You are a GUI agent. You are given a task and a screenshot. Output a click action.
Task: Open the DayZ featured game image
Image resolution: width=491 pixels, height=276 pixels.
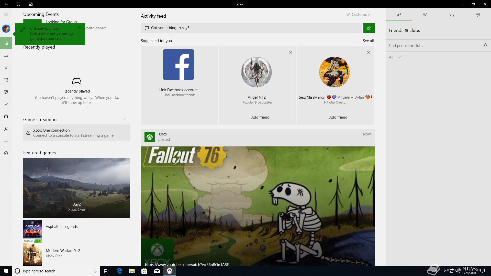click(76, 188)
